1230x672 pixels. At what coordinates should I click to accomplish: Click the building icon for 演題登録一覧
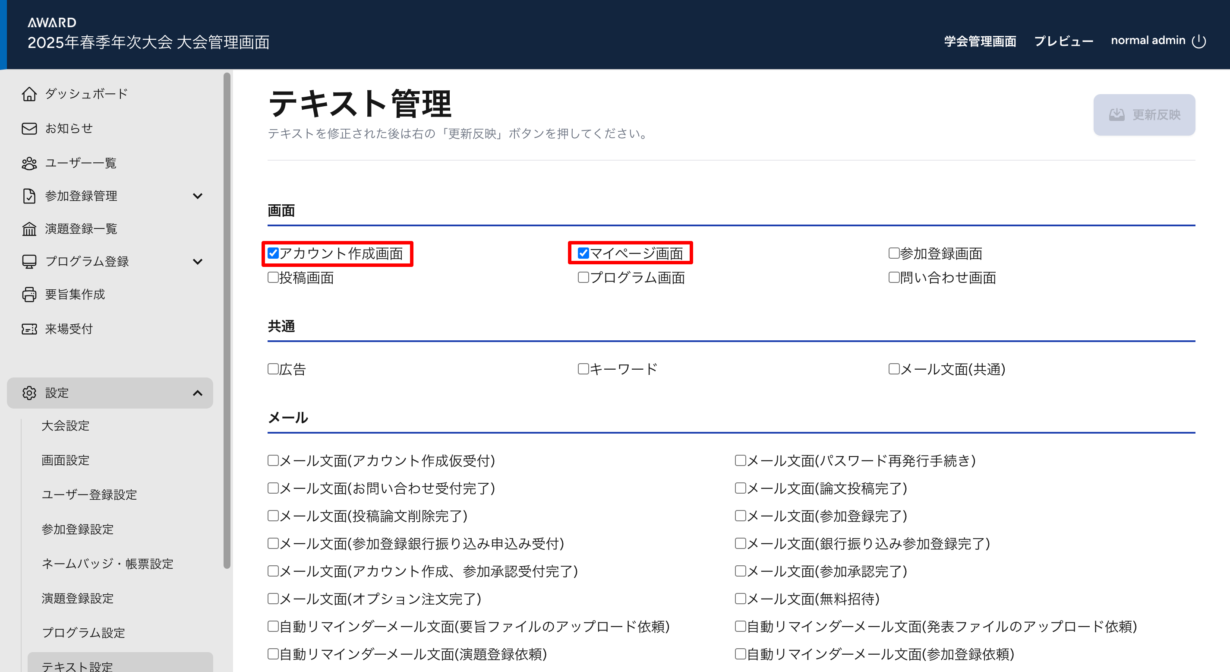29,229
